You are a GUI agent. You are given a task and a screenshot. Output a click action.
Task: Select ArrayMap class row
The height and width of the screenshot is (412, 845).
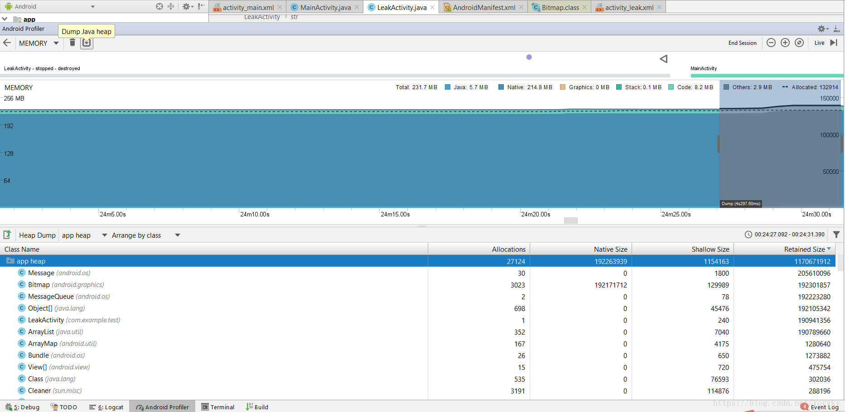click(x=418, y=343)
